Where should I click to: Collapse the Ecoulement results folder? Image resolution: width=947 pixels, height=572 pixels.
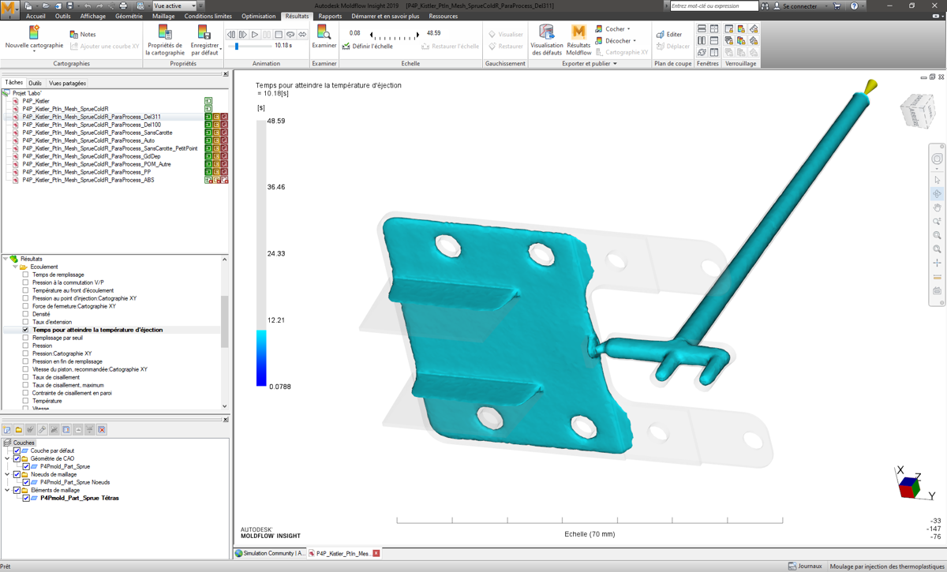(15, 267)
